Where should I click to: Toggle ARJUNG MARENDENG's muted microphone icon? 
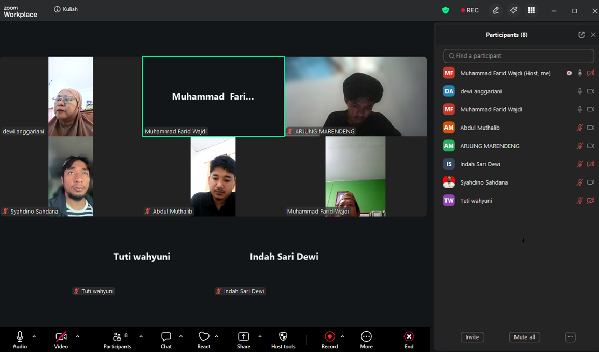[x=579, y=146]
